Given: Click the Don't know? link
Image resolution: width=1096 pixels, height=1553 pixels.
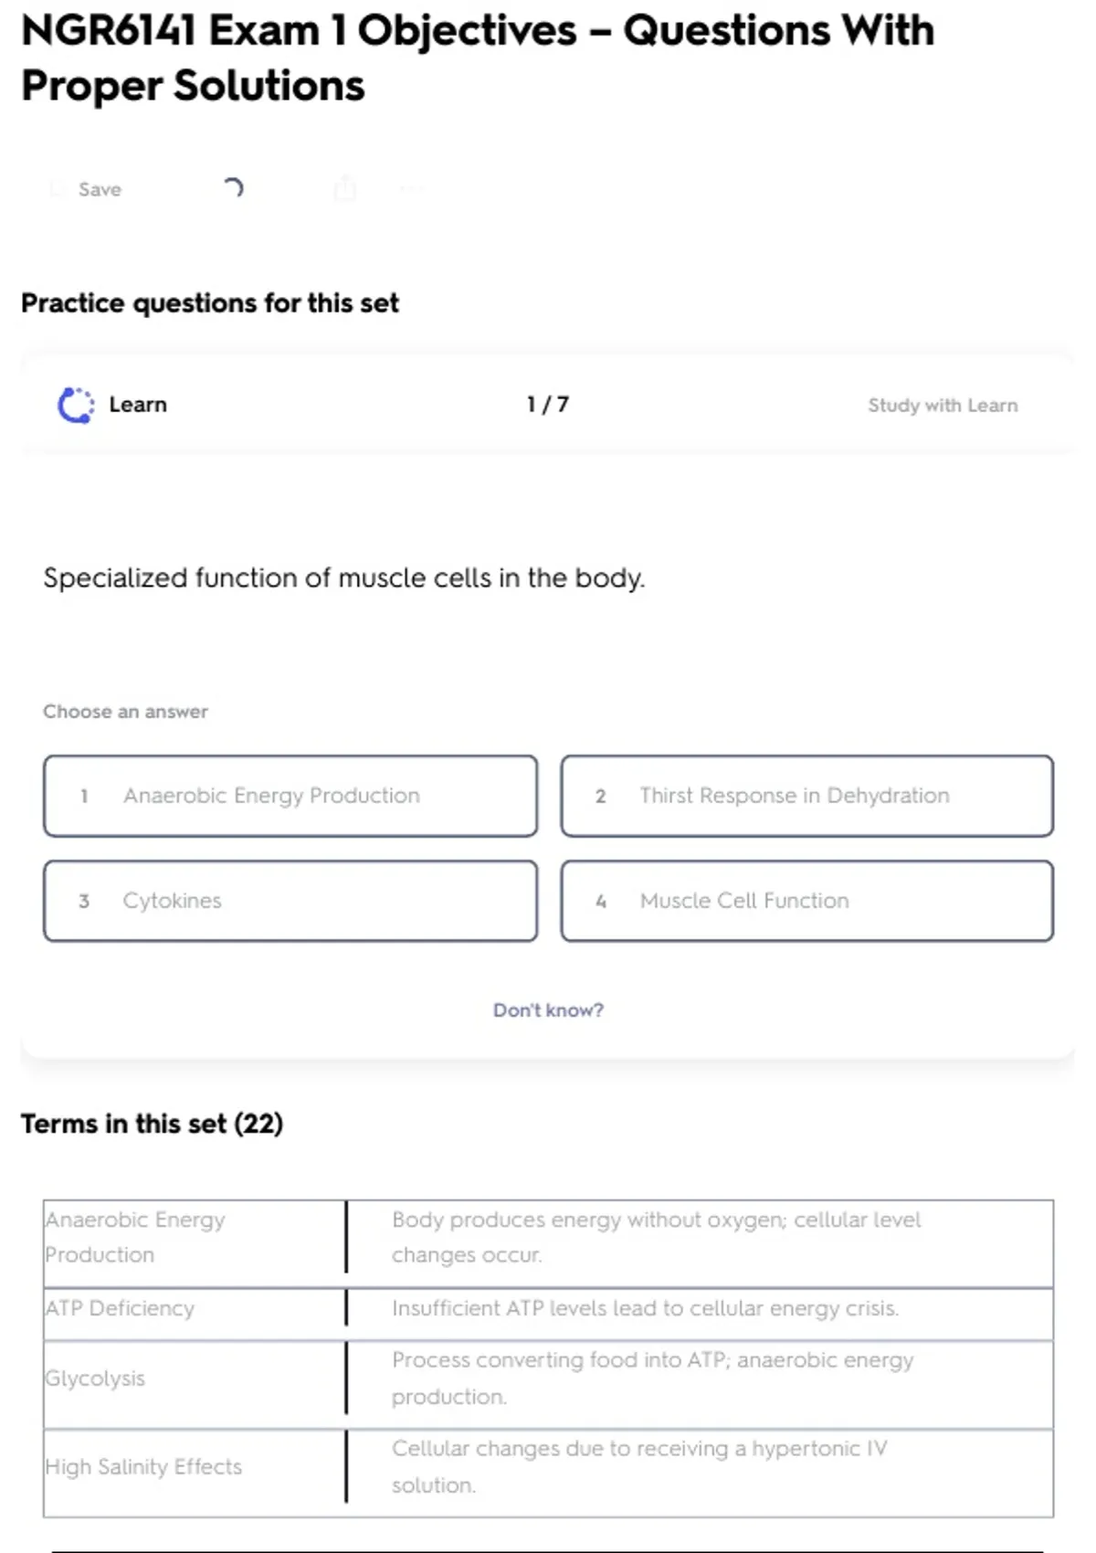Looking at the screenshot, I should [548, 1010].
